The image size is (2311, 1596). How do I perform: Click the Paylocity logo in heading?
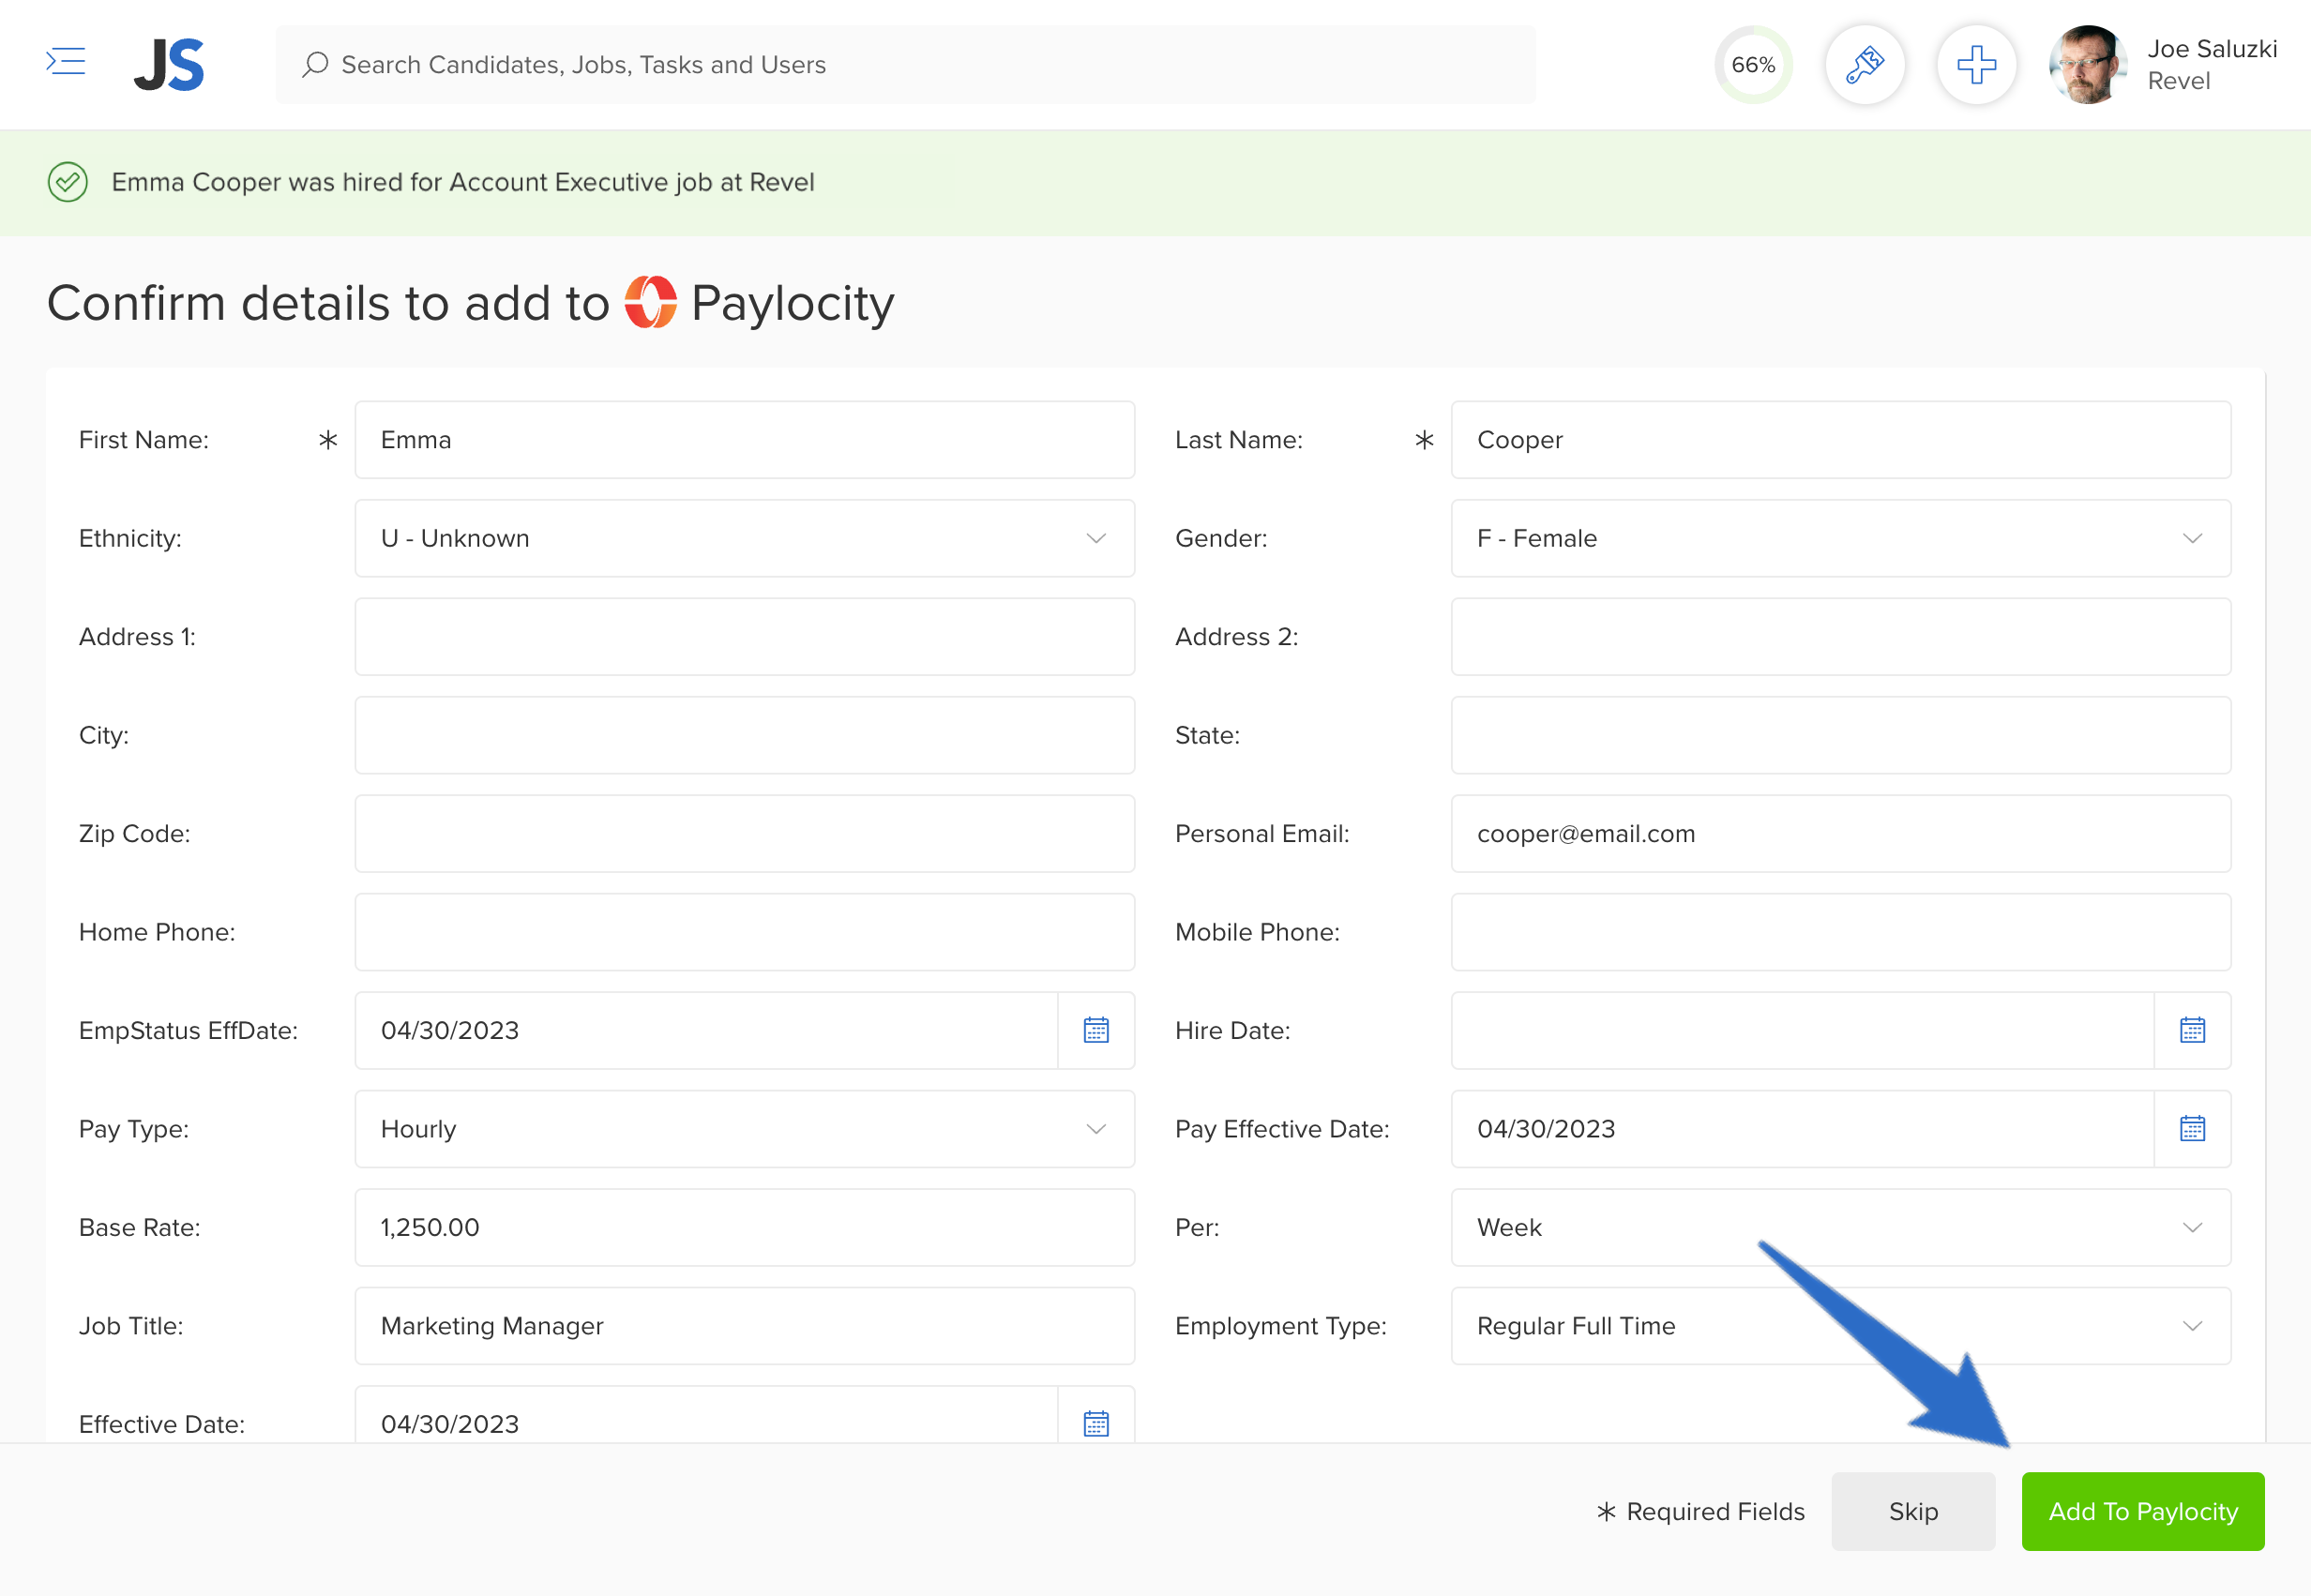tap(651, 302)
